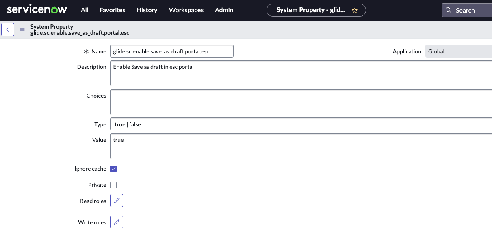
Task: Open the Write roles lock editor icon
Action: click(117, 222)
